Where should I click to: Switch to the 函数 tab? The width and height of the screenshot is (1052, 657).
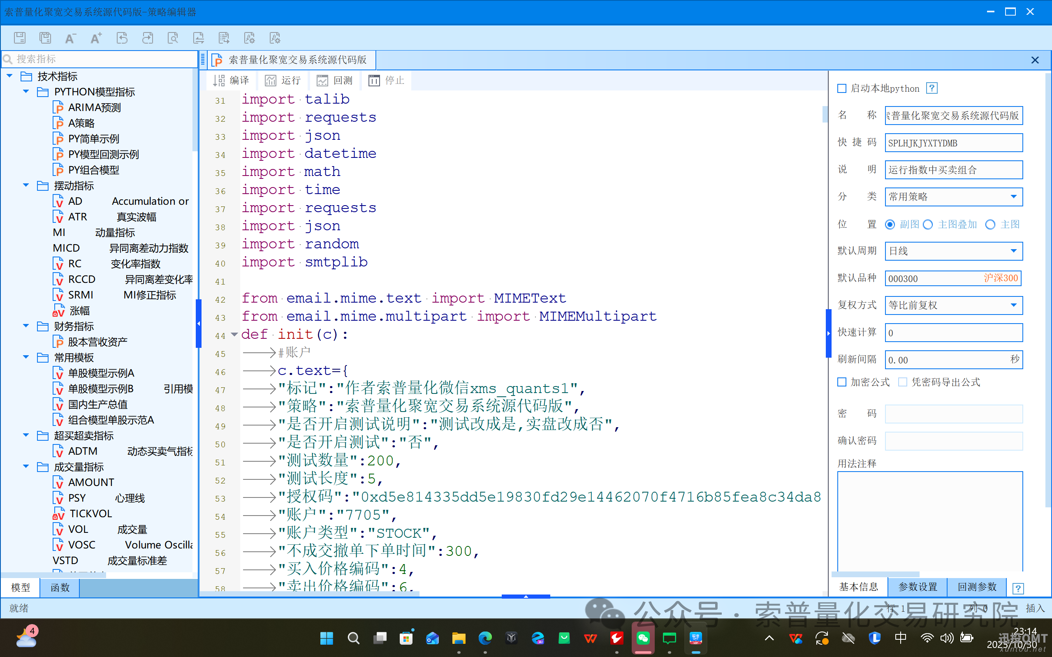[x=60, y=588]
